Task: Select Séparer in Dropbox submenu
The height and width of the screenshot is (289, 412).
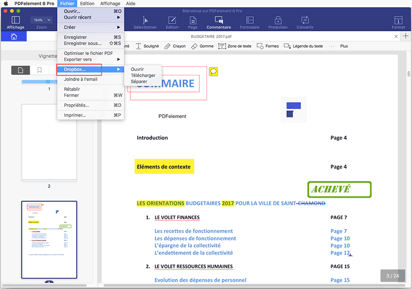Action: pos(143,82)
